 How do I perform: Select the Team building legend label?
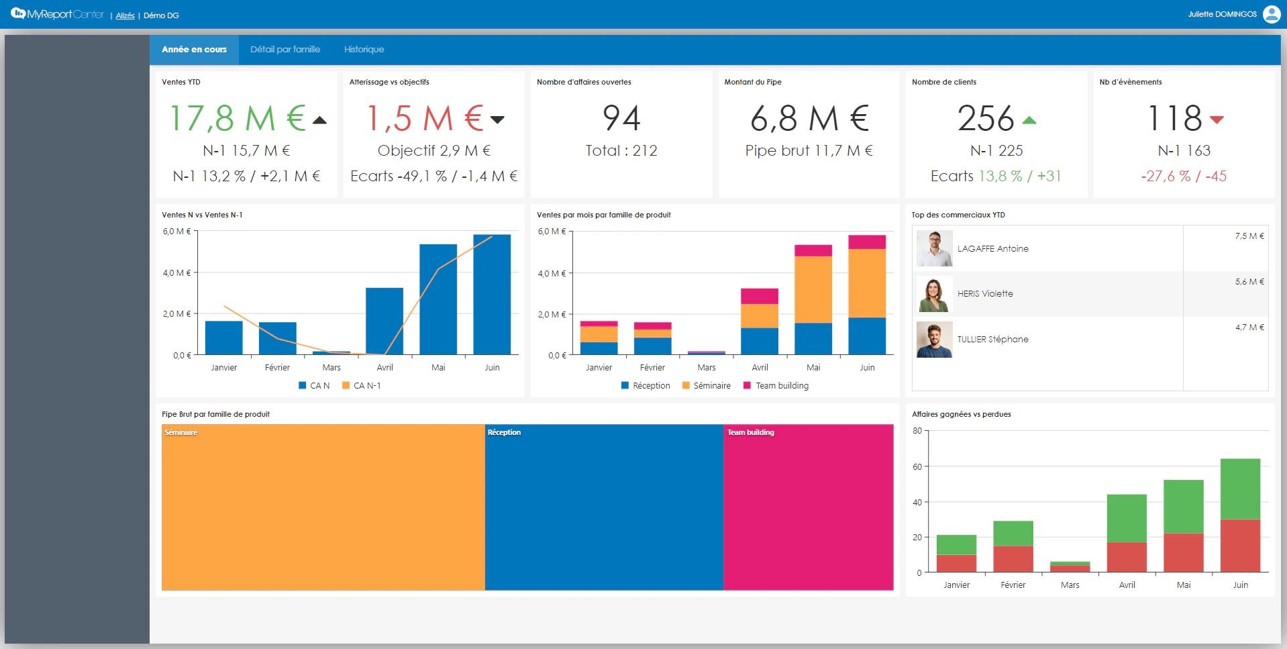(x=782, y=386)
